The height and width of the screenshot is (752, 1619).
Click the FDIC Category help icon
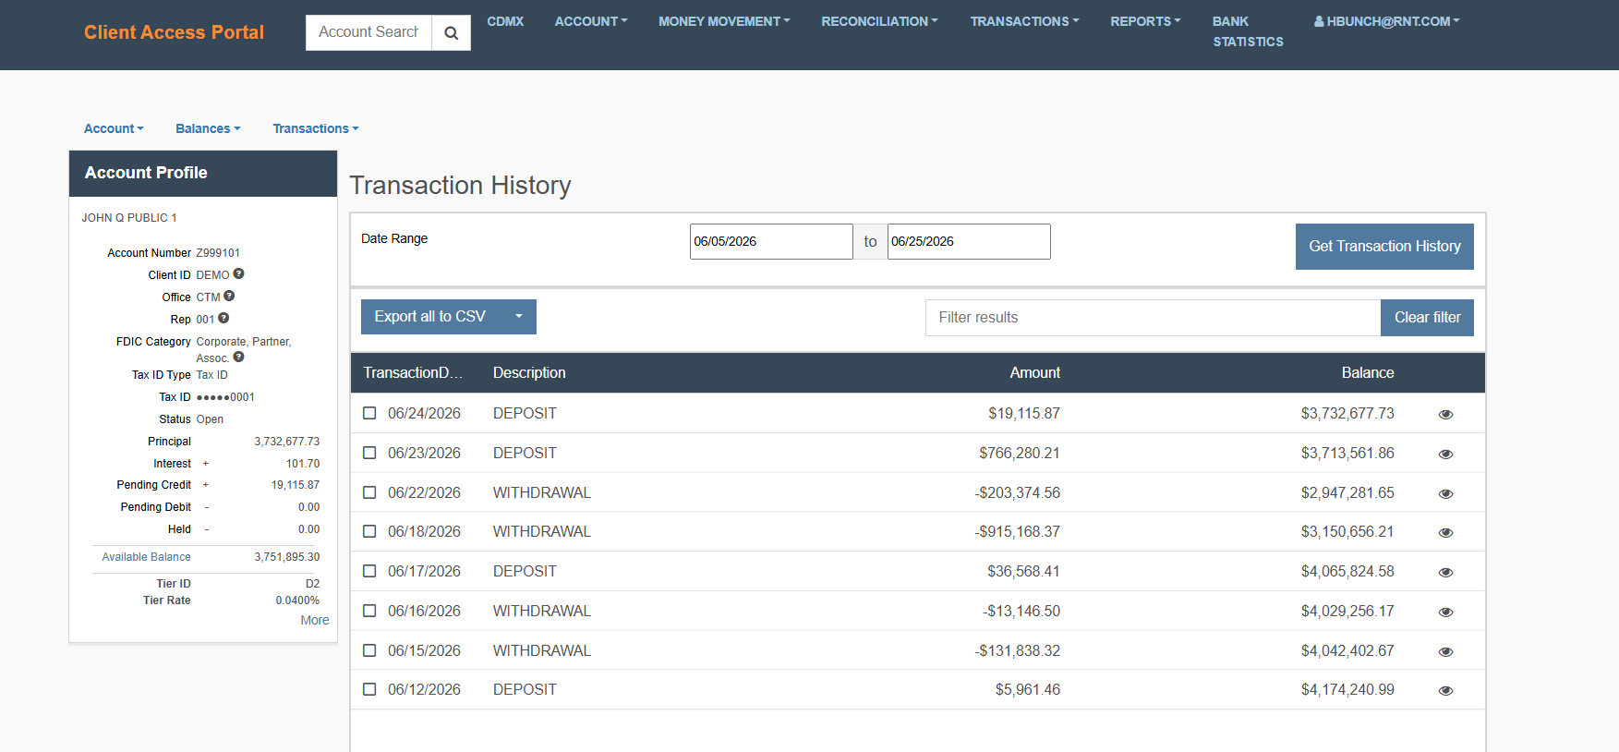click(238, 358)
